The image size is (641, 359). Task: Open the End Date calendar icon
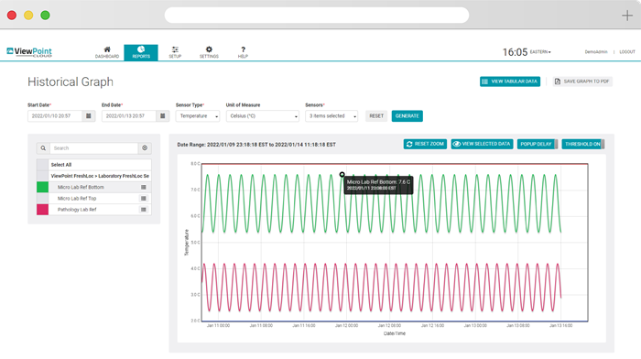point(163,116)
